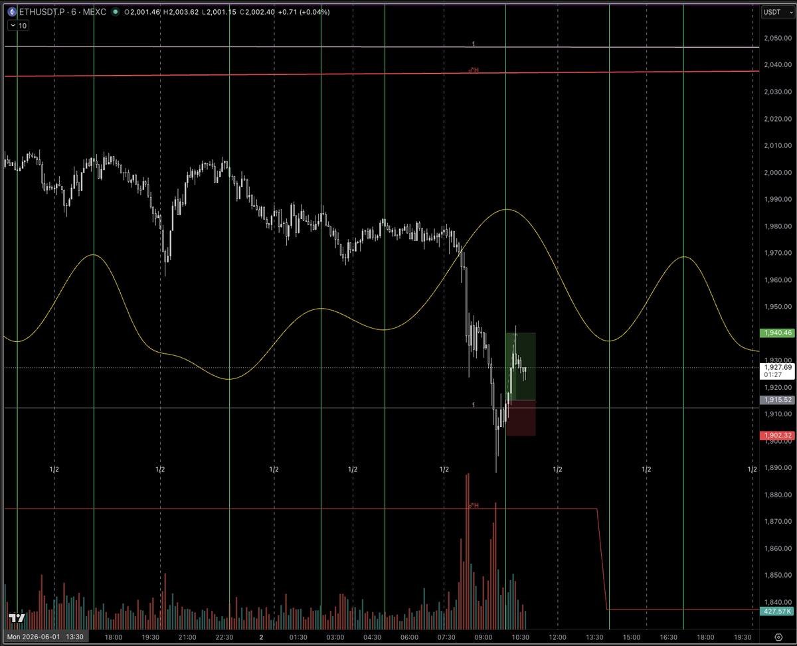Click the +0.71 (+0.04%) change value
The width and height of the screenshot is (797, 646).
click(x=304, y=12)
